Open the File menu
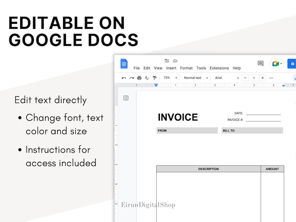Viewport: 296px width, 222px height. click(136, 68)
